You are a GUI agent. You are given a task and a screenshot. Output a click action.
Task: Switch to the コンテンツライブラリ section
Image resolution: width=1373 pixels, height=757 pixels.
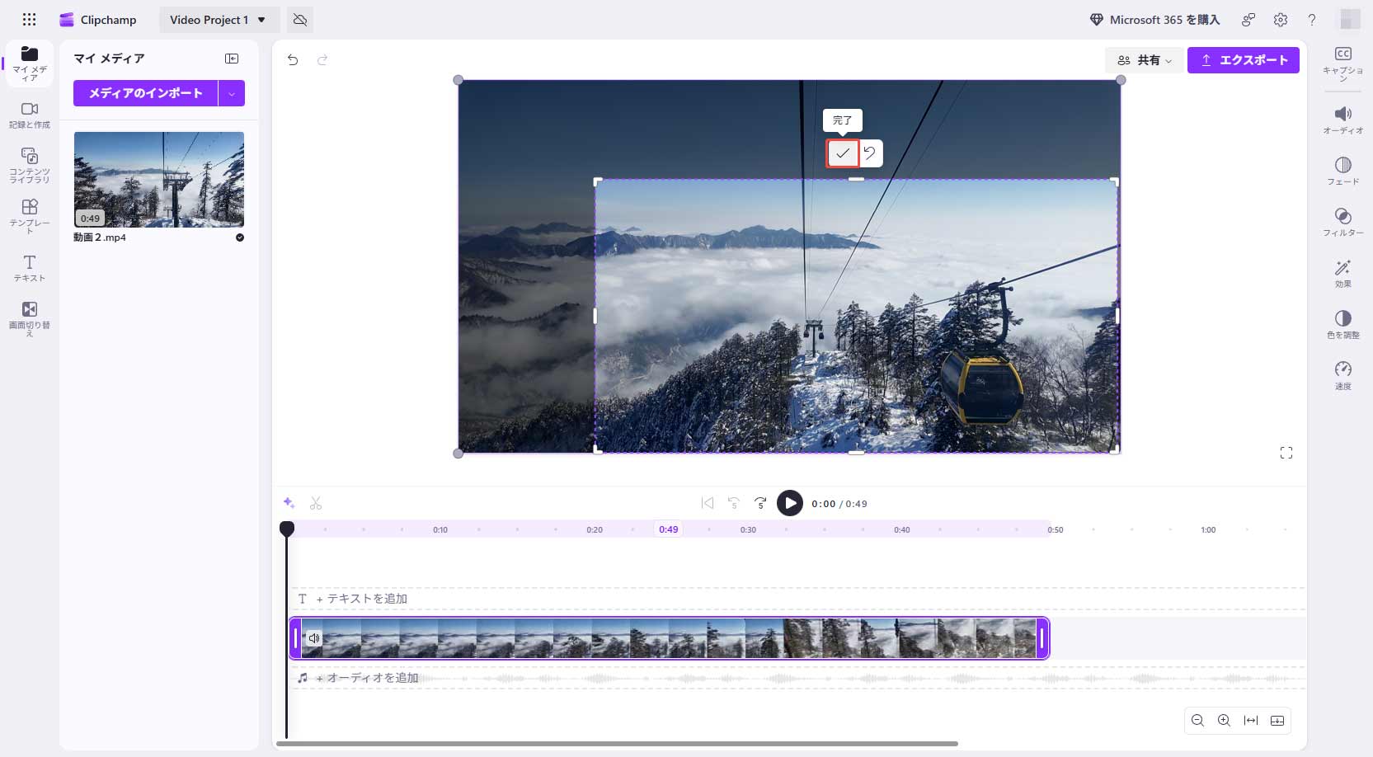(x=29, y=162)
